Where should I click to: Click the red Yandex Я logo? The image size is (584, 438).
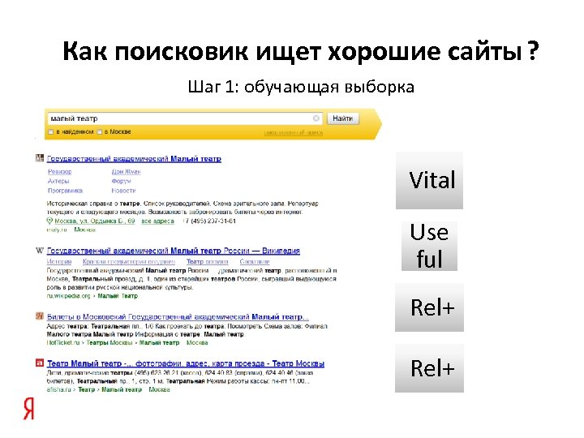[x=28, y=409]
